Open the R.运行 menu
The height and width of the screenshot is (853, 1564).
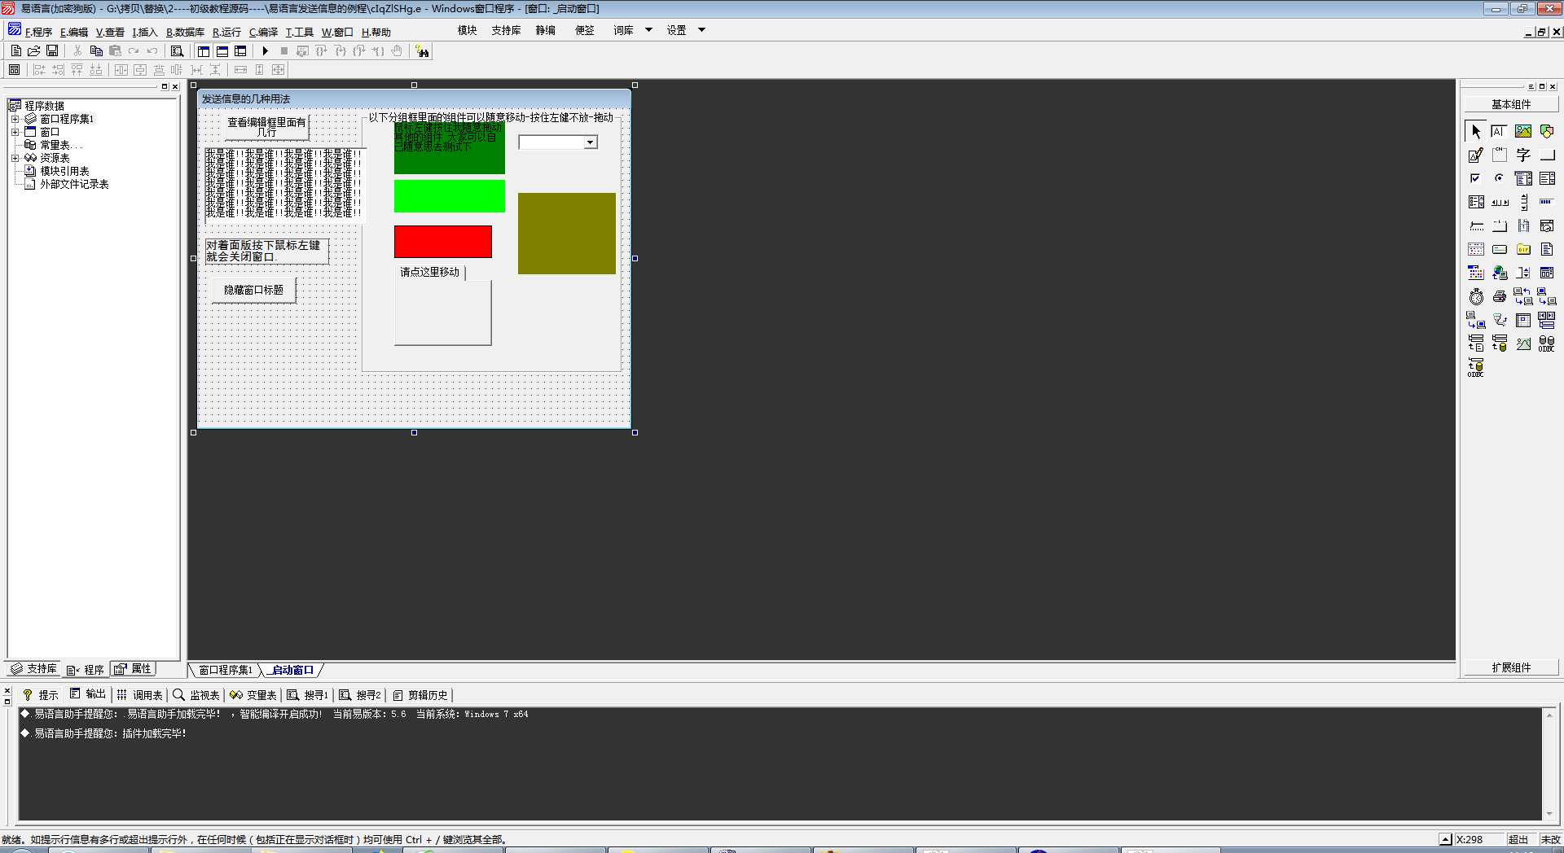[226, 32]
